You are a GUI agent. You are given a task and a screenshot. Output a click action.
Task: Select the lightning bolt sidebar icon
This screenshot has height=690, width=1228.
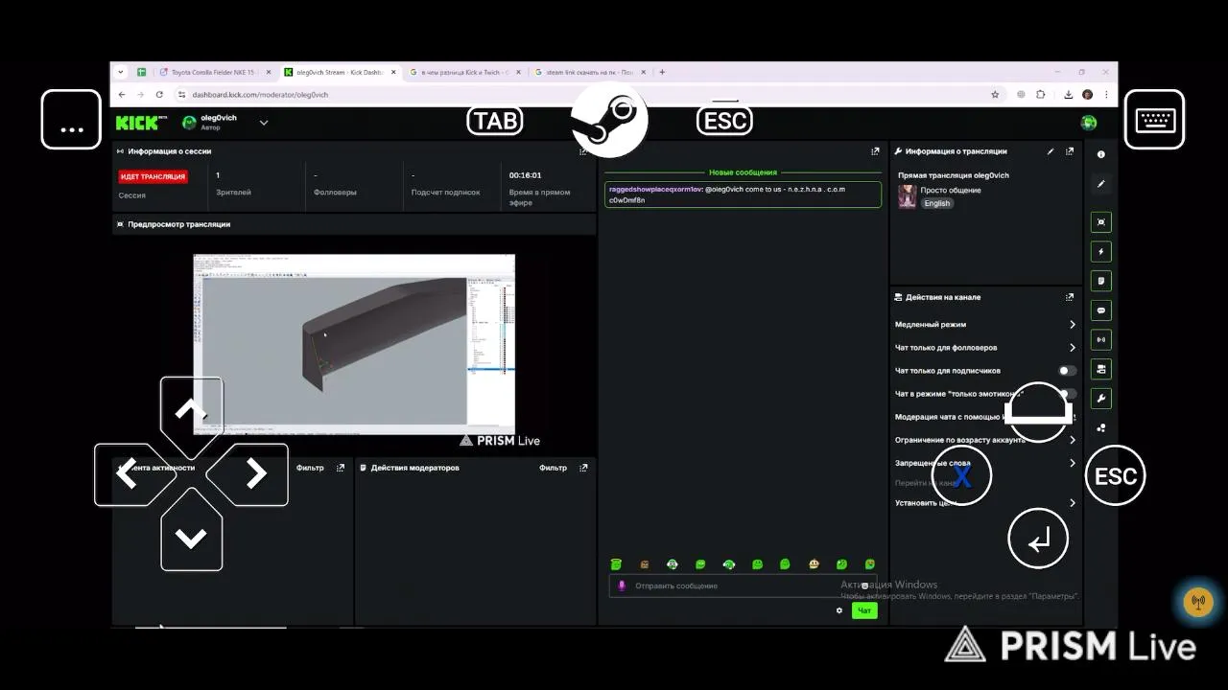[x=1100, y=252]
